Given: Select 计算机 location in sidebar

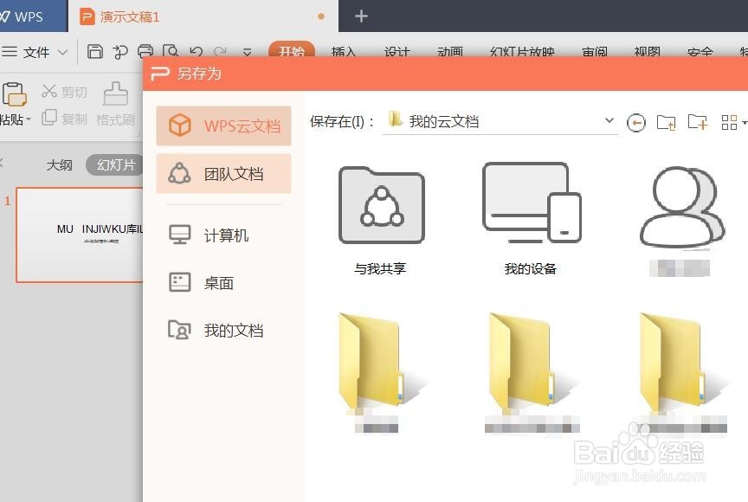Looking at the screenshot, I should coord(210,235).
